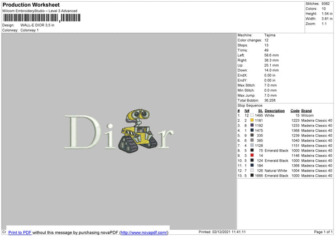
Task: Choose the light blue swatch with 1128 stitches
Action: [x=252, y=145]
